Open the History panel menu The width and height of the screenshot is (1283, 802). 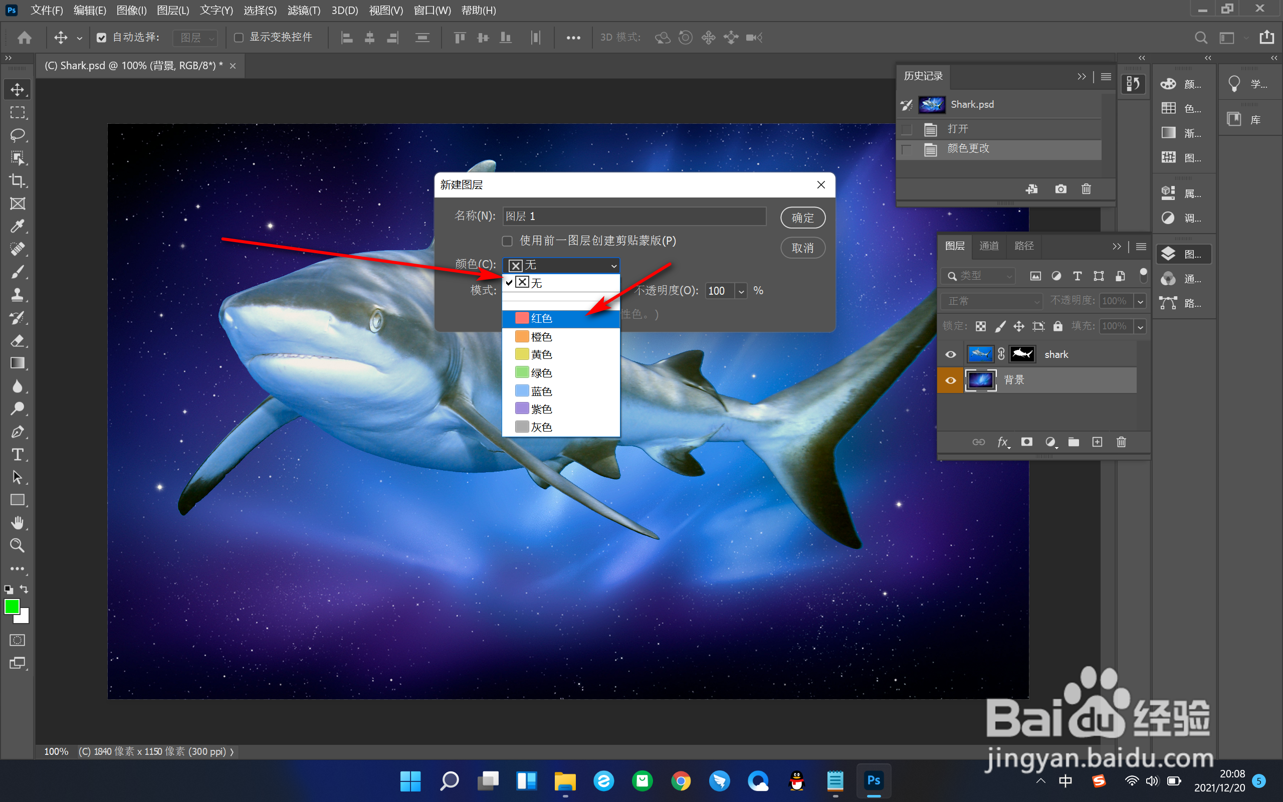(1106, 77)
